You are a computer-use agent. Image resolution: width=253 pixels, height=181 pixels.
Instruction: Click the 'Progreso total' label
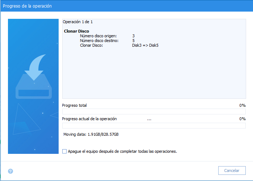[75, 105]
